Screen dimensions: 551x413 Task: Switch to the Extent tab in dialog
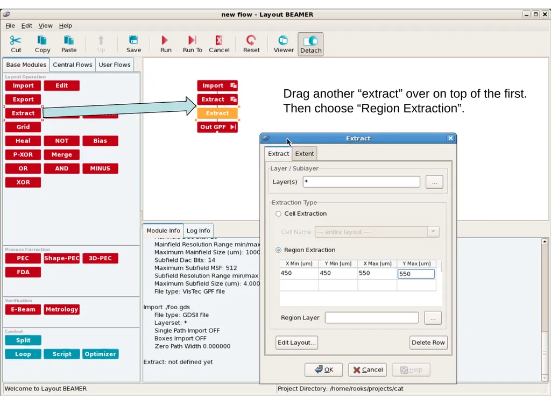[305, 153]
